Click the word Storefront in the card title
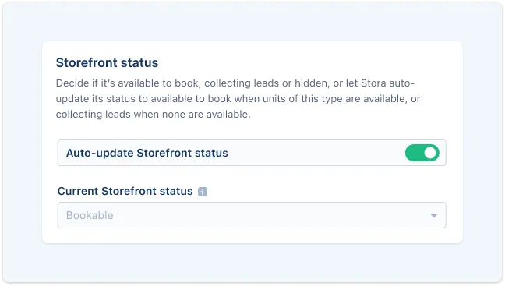The height and width of the screenshot is (286, 505). [x=86, y=63]
